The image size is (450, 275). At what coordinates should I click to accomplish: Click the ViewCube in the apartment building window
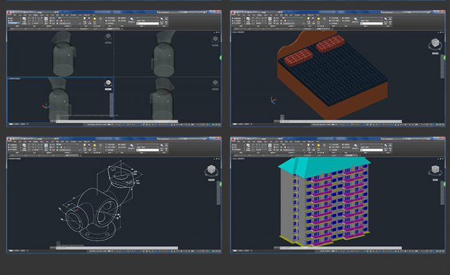point(436,170)
